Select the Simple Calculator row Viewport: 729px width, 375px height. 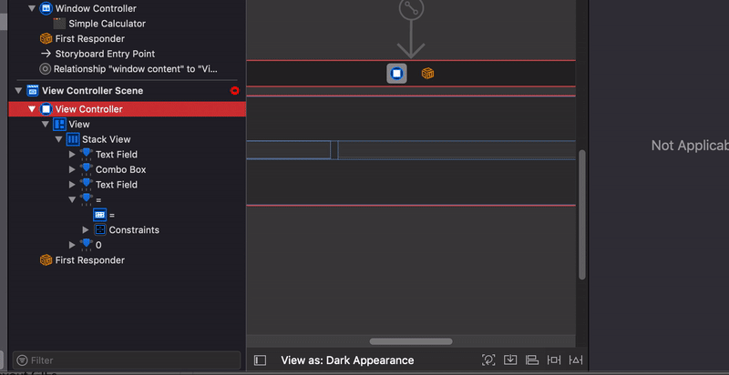point(127,24)
